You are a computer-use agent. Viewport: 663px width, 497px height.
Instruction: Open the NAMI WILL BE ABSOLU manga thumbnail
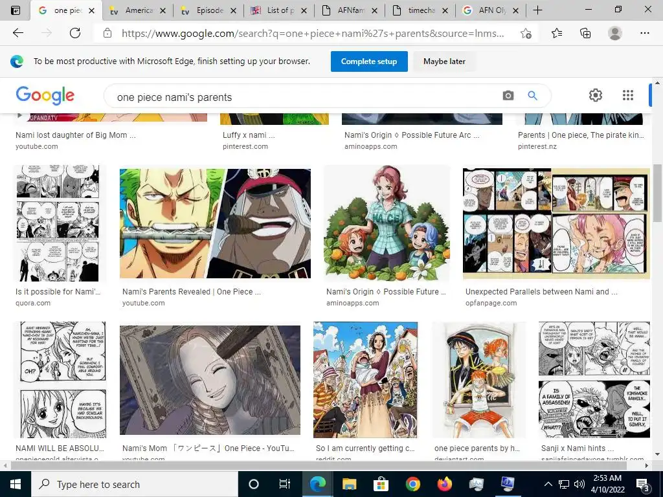pos(62,380)
